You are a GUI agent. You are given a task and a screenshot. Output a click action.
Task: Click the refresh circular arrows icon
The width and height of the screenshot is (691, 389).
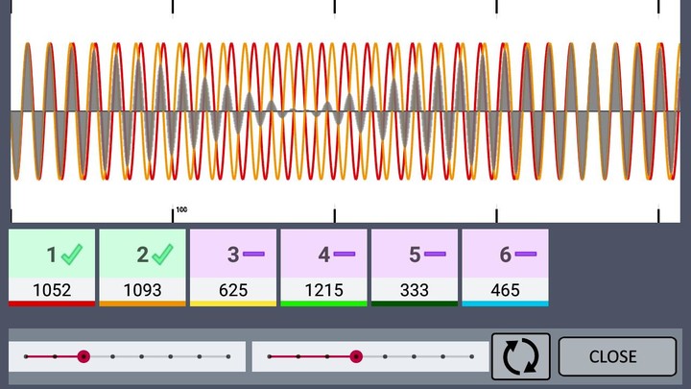[521, 356]
